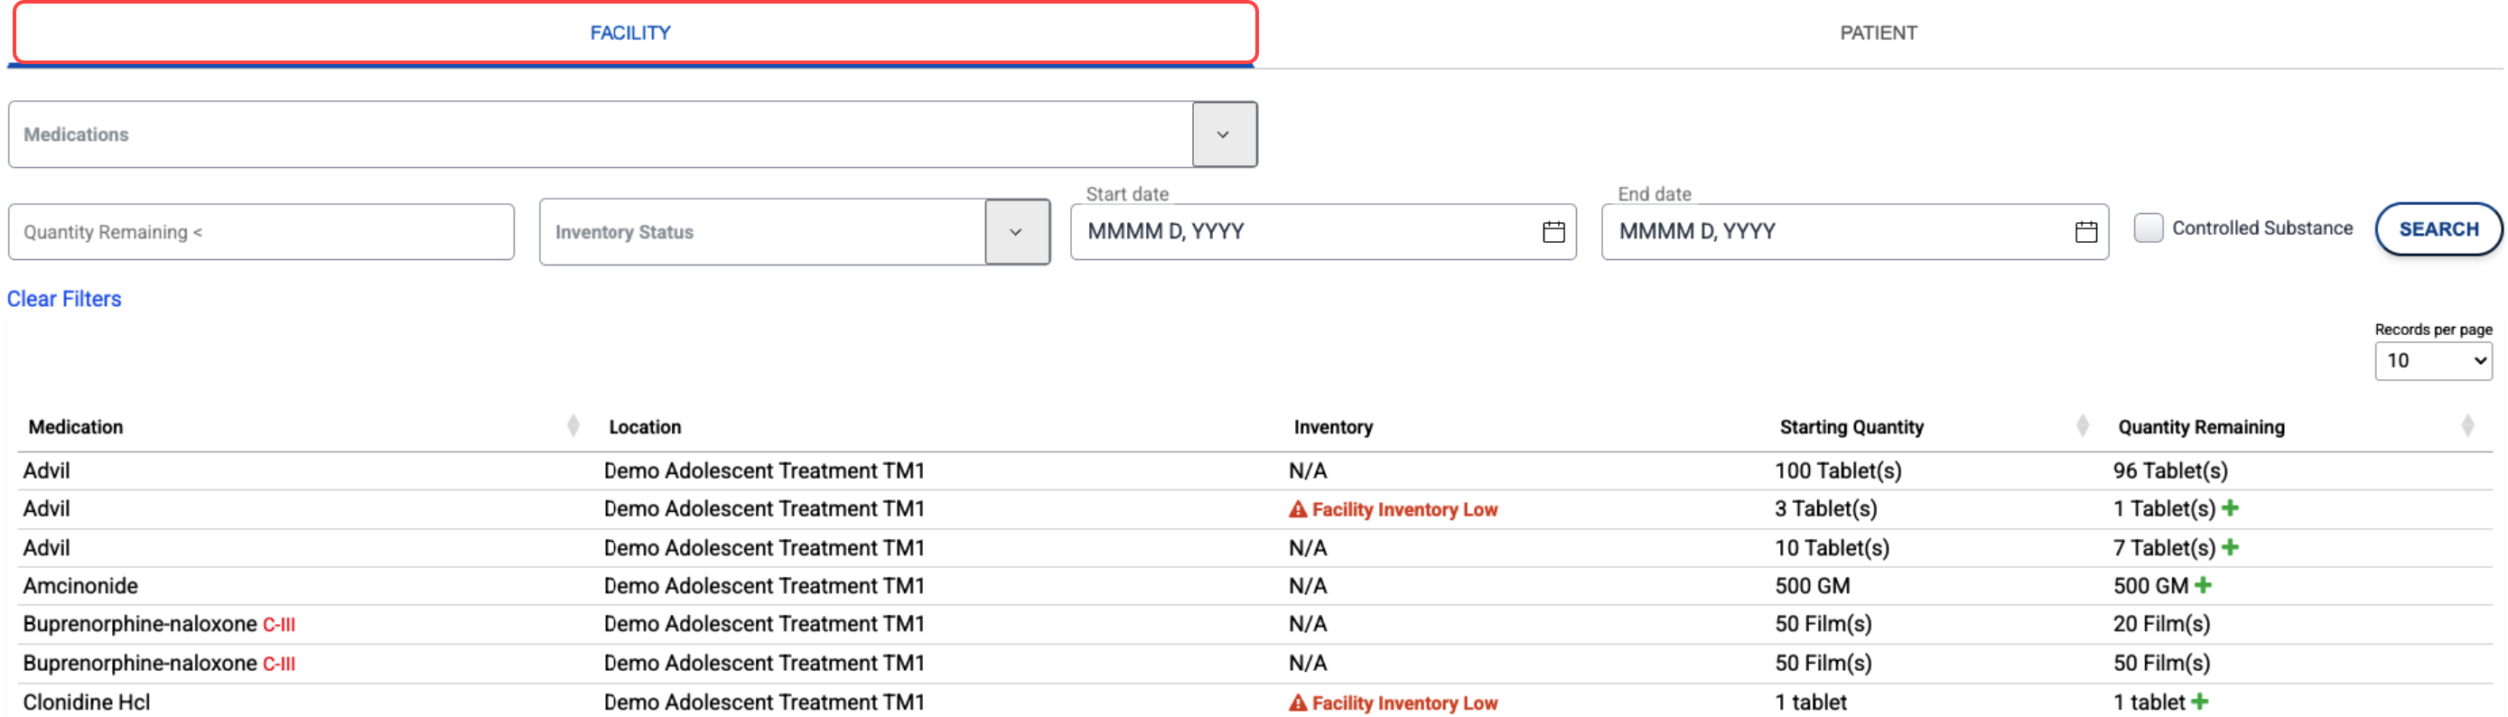Image resolution: width=2508 pixels, height=717 pixels.
Task: Click green plus for Advil 7 Tablet(s)
Action: pyautogui.click(x=2231, y=546)
